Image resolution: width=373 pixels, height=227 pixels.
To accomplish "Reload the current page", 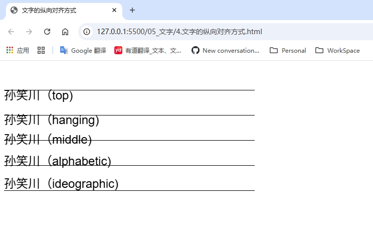I will tap(47, 32).
